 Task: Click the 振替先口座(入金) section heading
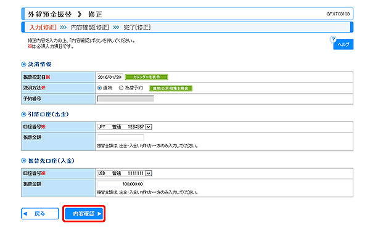point(51,161)
